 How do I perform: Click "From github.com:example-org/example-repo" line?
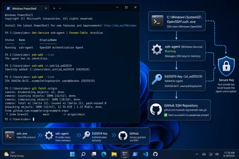(37, 111)
